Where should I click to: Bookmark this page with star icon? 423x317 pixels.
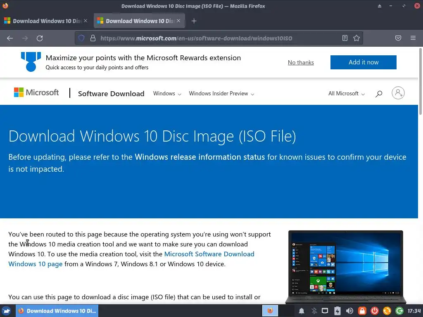click(356, 38)
